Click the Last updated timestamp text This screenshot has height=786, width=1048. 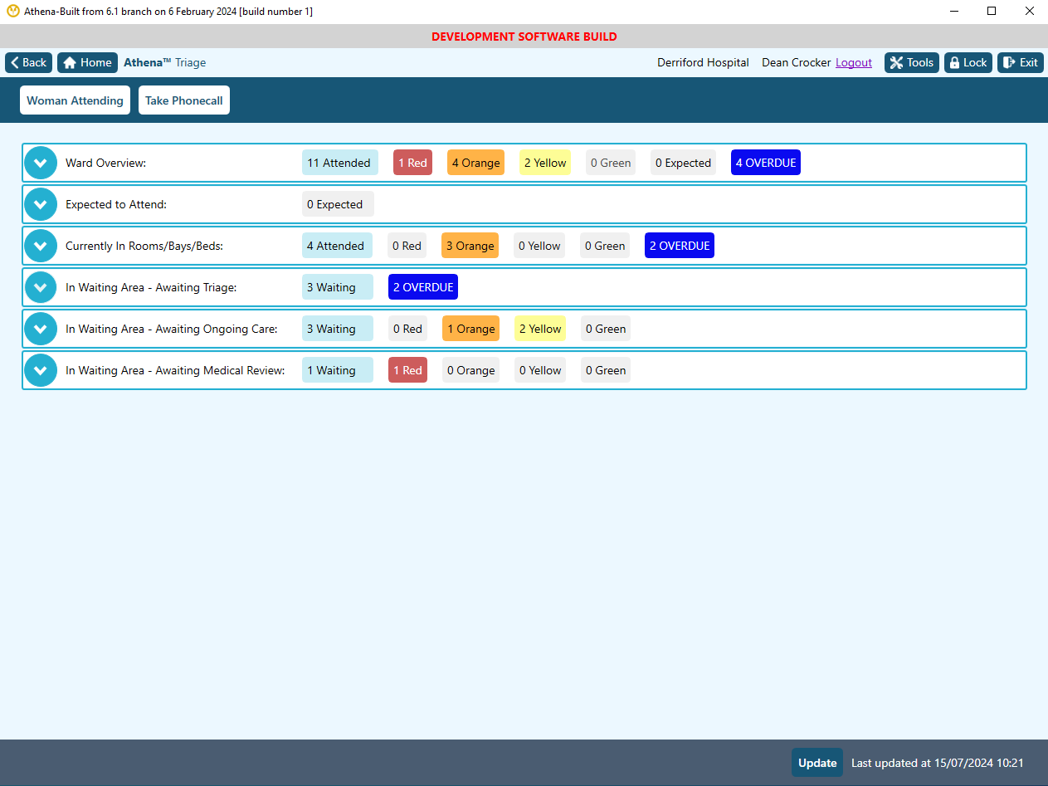coord(938,763)
